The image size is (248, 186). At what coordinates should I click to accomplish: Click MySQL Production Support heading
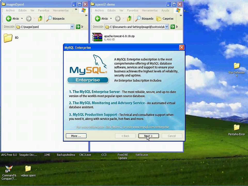coord(93,115)
